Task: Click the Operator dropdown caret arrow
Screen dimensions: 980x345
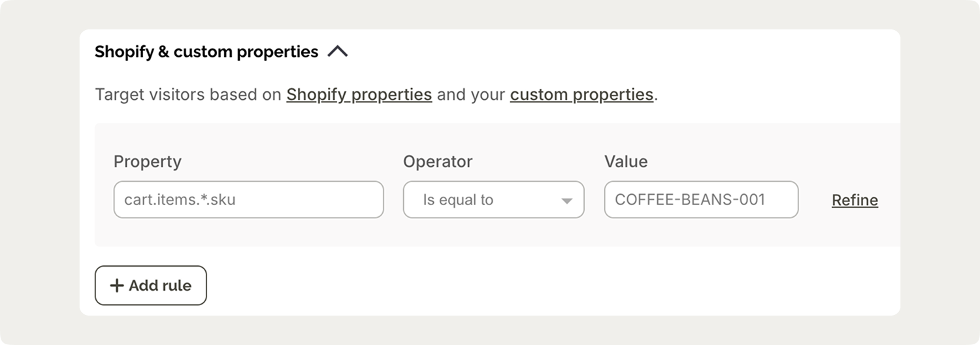Action: click(566, 201)
